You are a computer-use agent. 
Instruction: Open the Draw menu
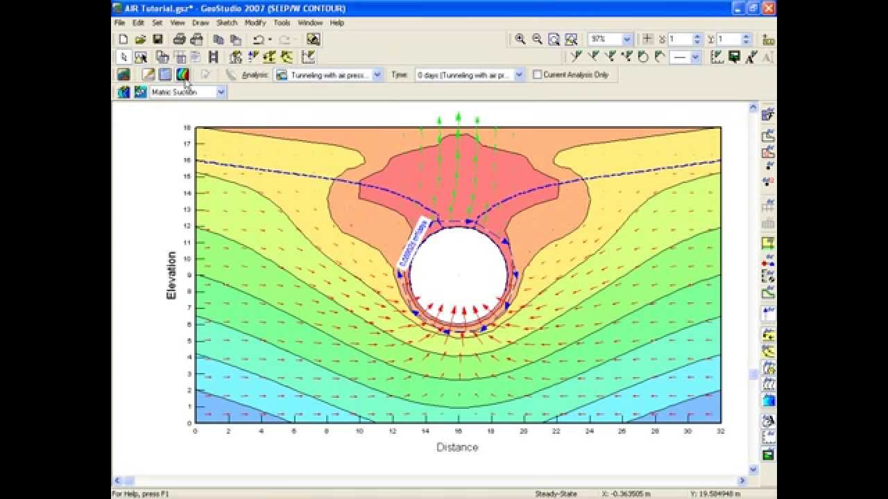pyautogui.click(x=200, y=23)
